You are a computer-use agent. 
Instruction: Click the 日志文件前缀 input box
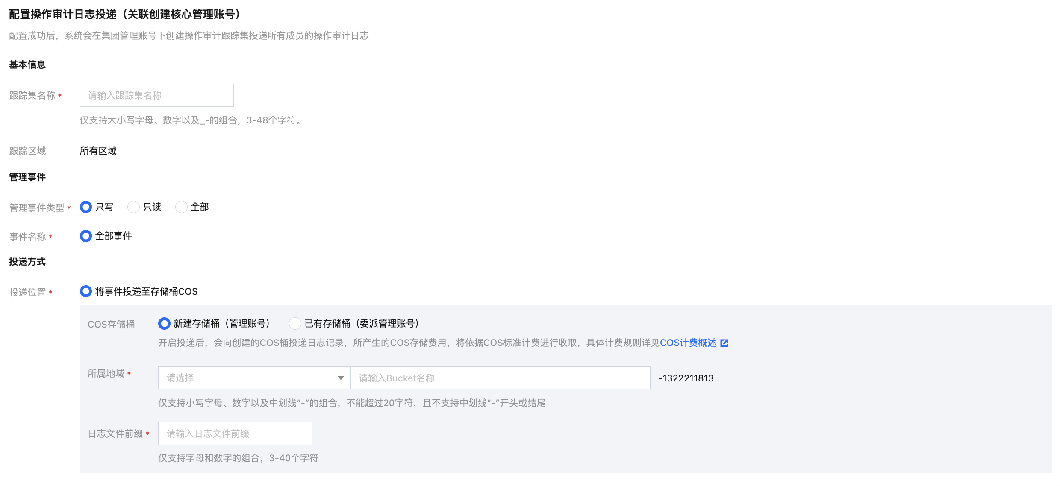click(235, 433)
